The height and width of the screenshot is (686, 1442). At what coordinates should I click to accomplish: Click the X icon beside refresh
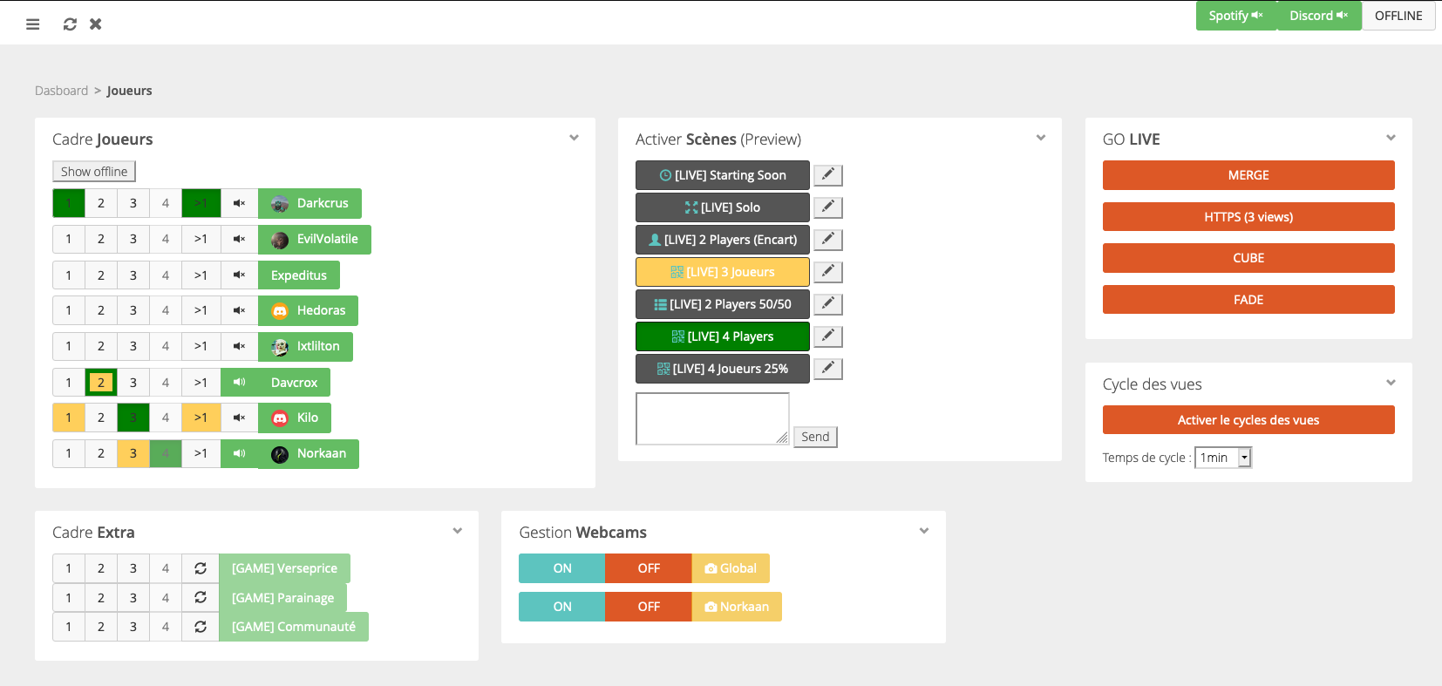pyautogui.click(x=96, y=24)
